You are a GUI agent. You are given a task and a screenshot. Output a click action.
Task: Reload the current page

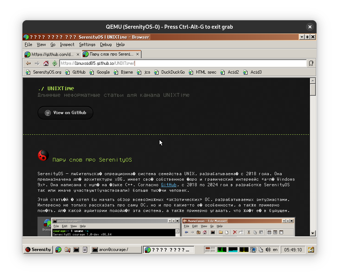(55, 63)
